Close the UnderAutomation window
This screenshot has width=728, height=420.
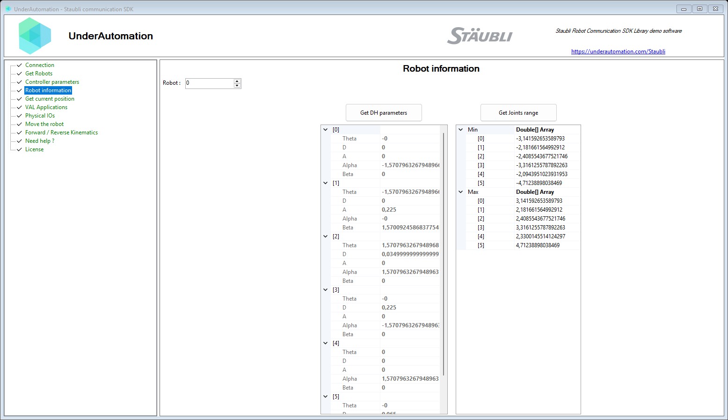(x=716, y=9)
